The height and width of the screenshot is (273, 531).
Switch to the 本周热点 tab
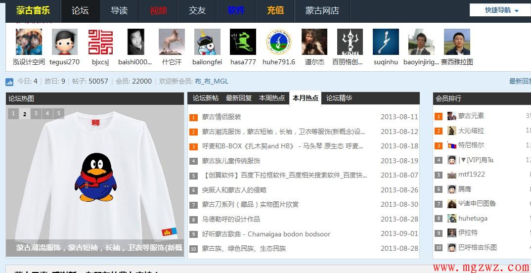point(272,98)
